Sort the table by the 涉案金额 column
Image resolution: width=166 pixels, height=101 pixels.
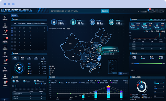click(30, 23)
